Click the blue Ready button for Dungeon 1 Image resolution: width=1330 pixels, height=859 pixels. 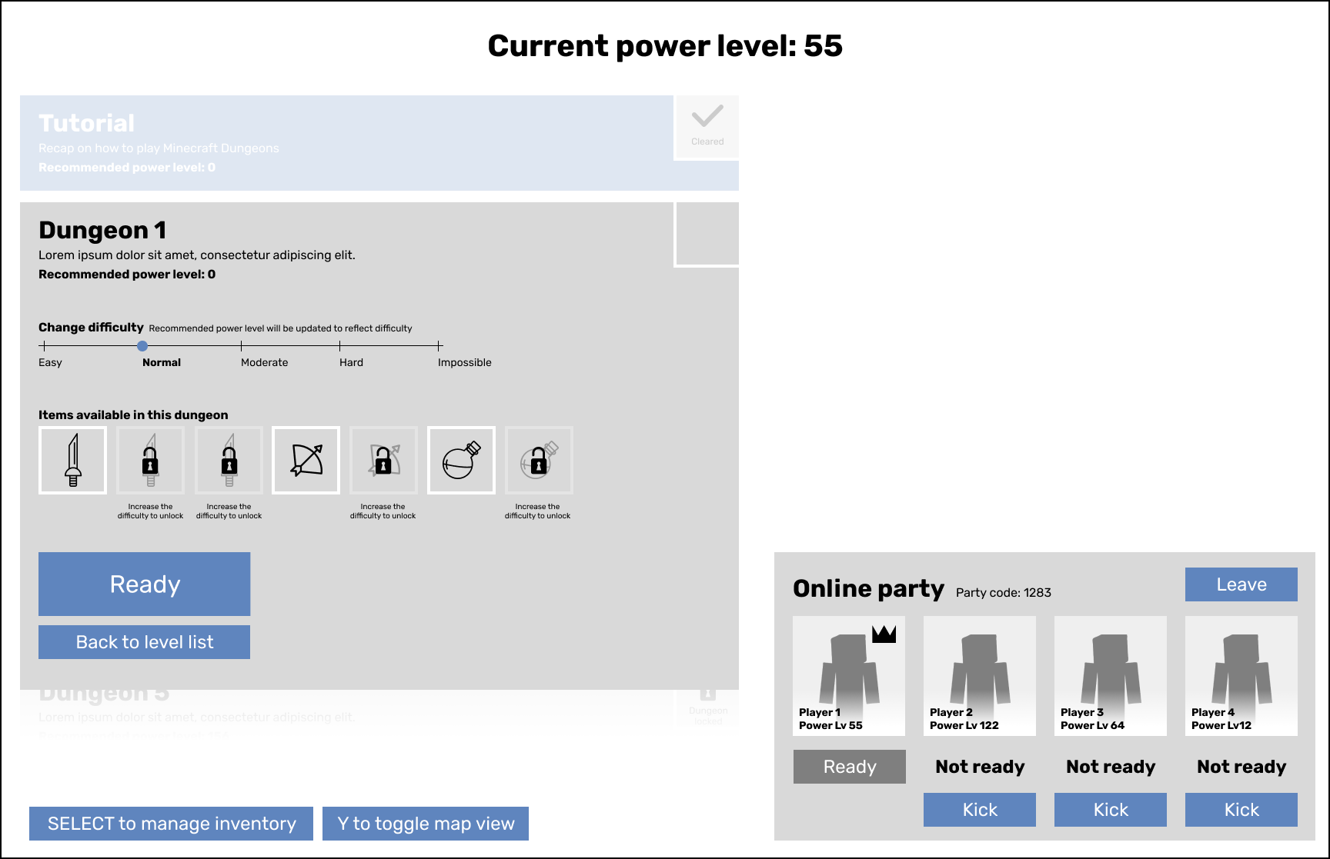pos(145,584)
